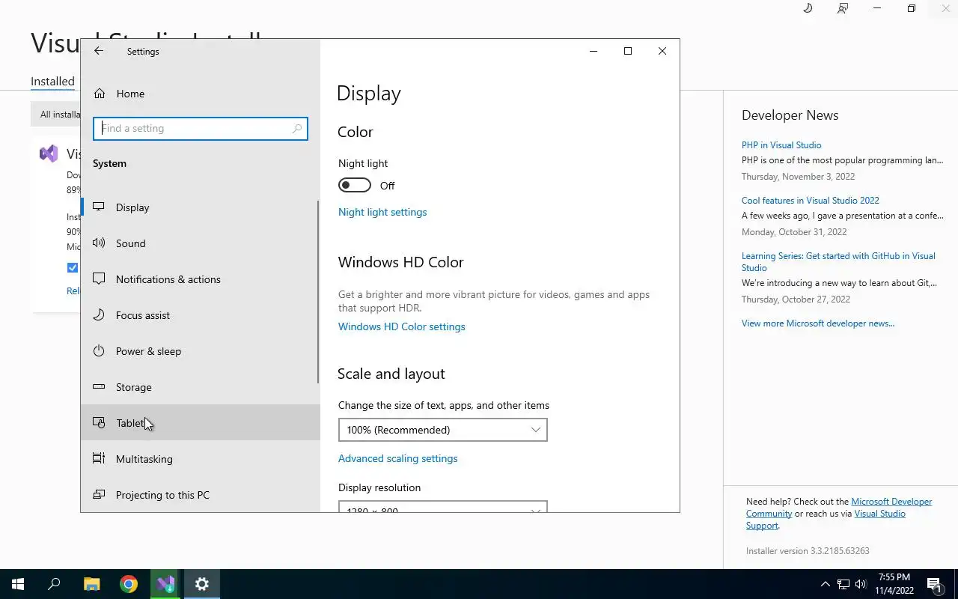The height and width of the screenshot is (599, 958).
Task: Uncheck the blue checkbox in Installer window
Action: (x=73, y=267)
